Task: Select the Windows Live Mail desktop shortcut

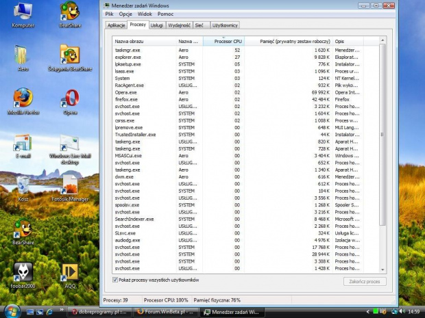Action: [70, 149]
